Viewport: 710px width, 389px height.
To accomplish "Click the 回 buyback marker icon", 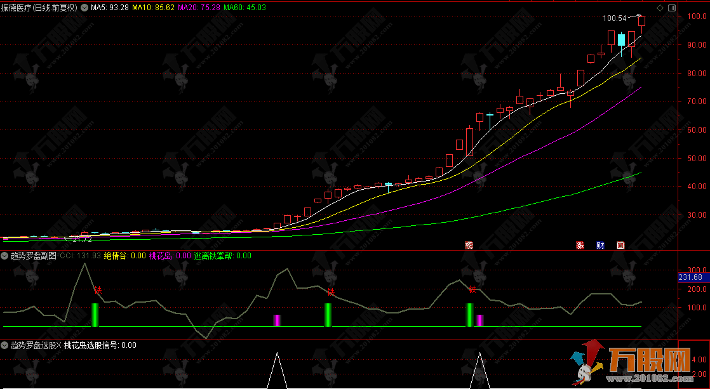I will pyautogui.click(x=620, y=246).
